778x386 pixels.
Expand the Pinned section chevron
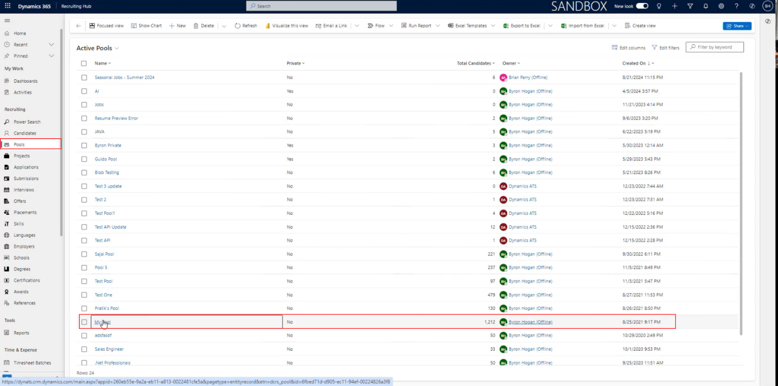[x=51, y=56]
